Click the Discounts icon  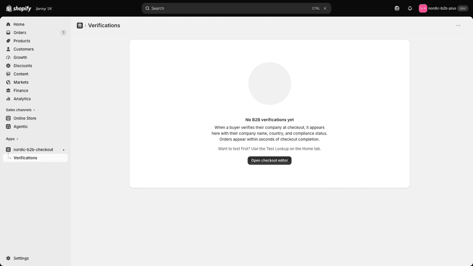(8, 66)
